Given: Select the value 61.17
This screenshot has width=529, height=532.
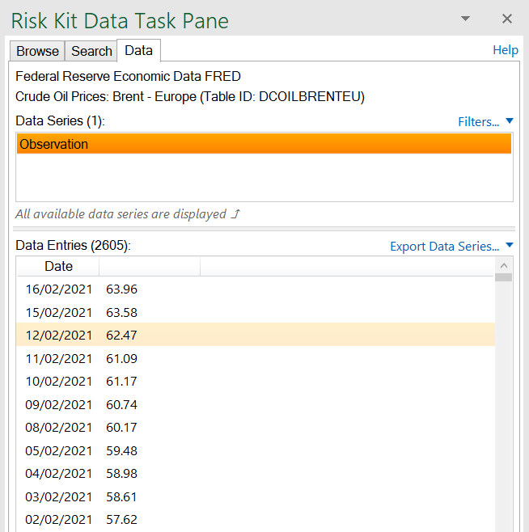Looking at the screenshot, I should pyautogui.click(x=121, y=382).
